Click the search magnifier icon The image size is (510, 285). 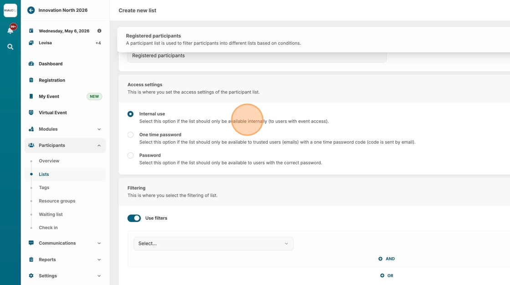10,47
